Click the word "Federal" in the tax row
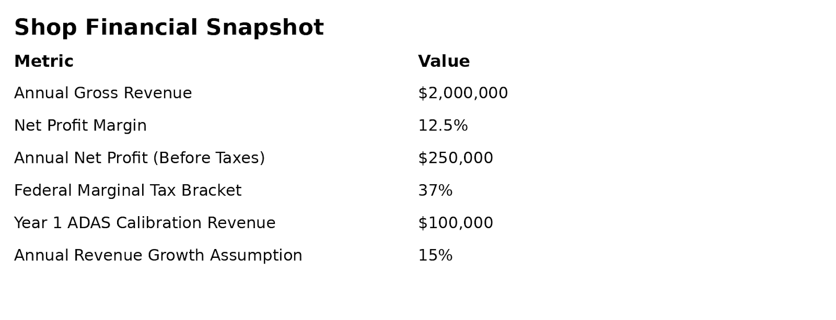The image size is (836, 320). [43, 191]
